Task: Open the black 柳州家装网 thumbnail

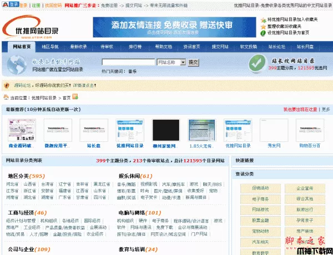Action: [x=166, y=130]
